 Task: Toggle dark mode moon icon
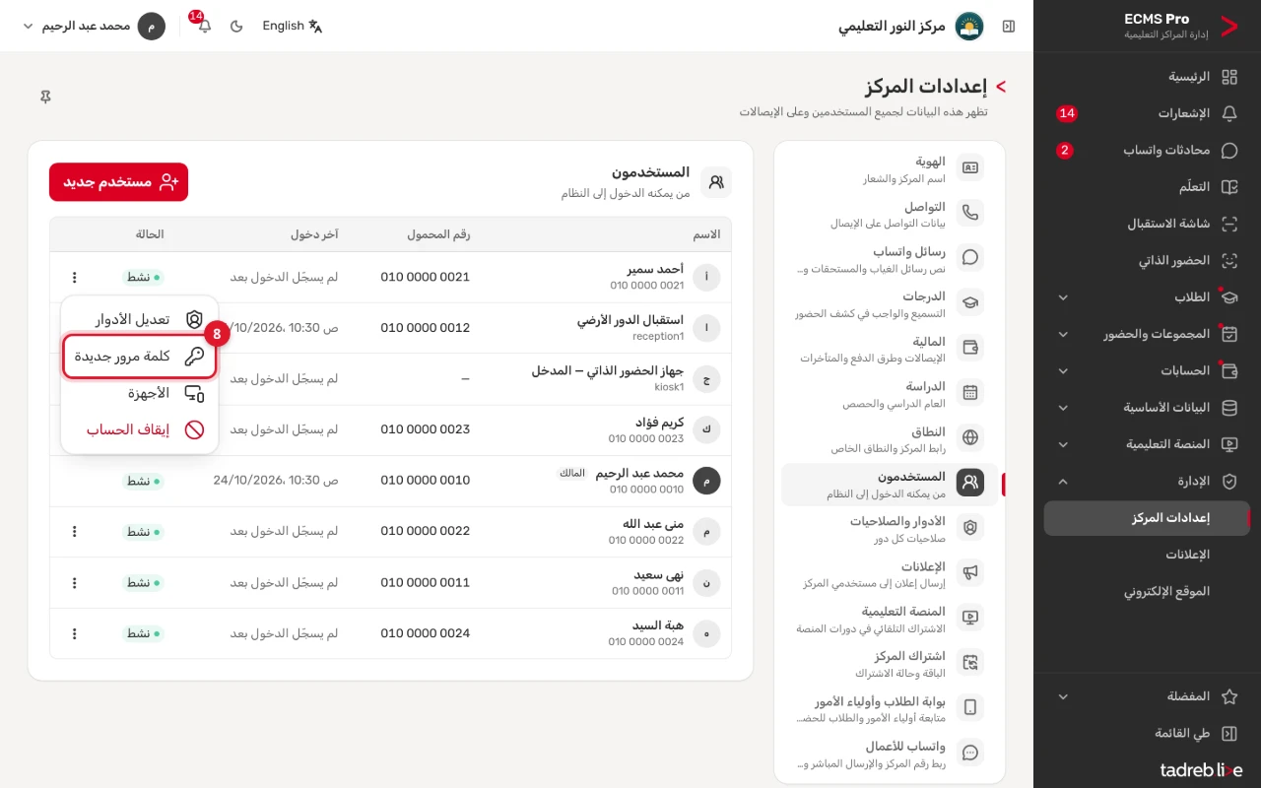(x=236, y=26)
